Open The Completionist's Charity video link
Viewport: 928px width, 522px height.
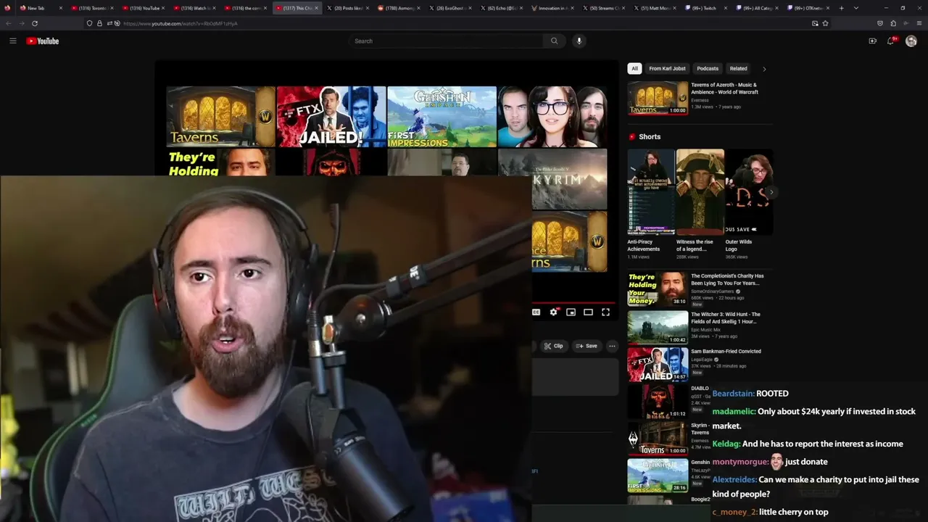click(x=727, y=279)
